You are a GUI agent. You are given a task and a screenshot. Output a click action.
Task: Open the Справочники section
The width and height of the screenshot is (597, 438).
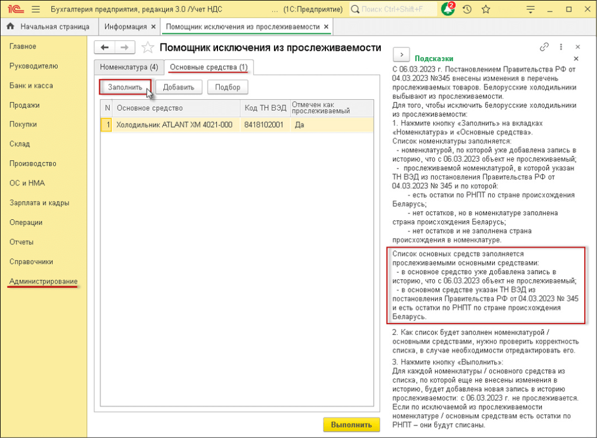tap(31, 262)
